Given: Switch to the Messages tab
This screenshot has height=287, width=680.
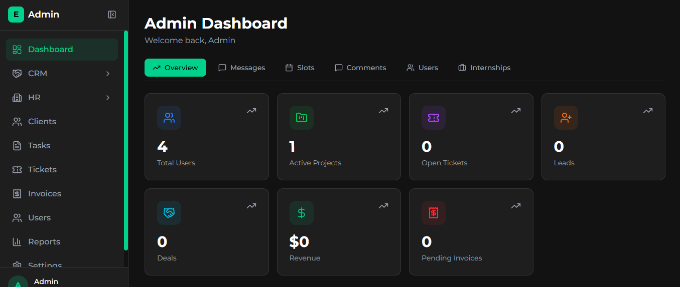Looking at the screenshot, I should click(241, 68).
